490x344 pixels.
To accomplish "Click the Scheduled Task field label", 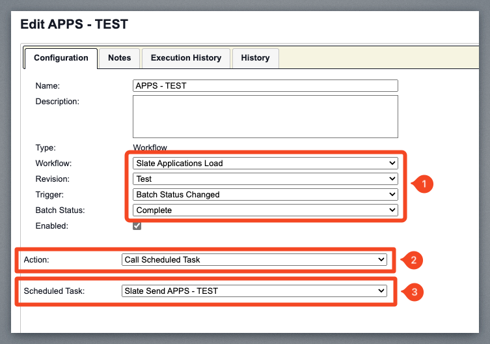I will point(54,291).
